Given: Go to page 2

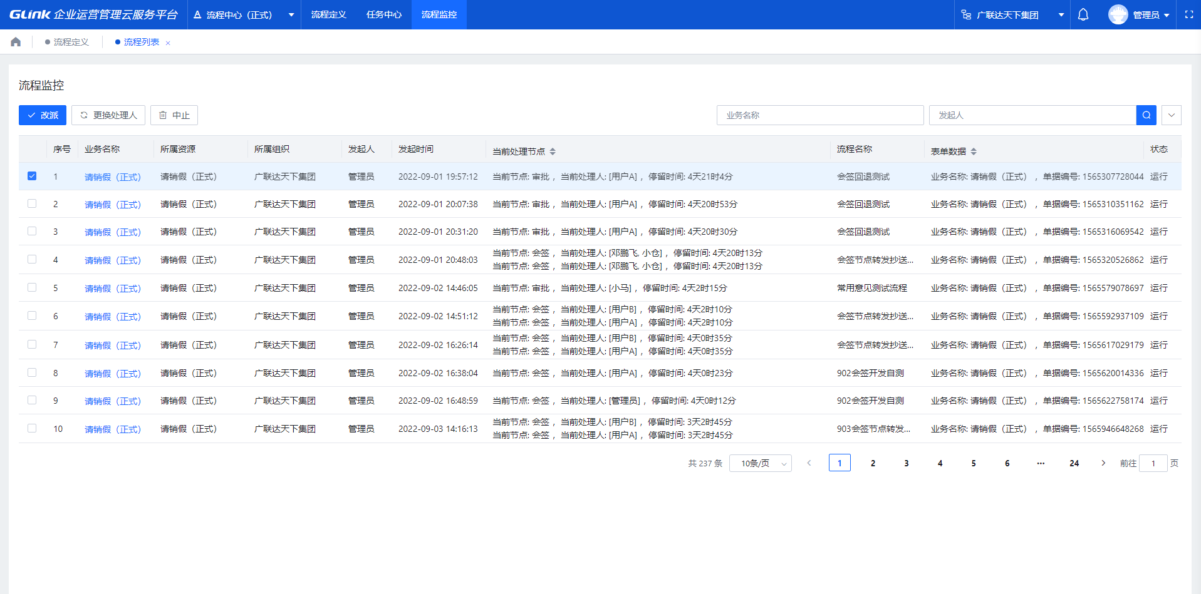Looking at the screenshot, I should pyautogui.click(x=873, y=463).
